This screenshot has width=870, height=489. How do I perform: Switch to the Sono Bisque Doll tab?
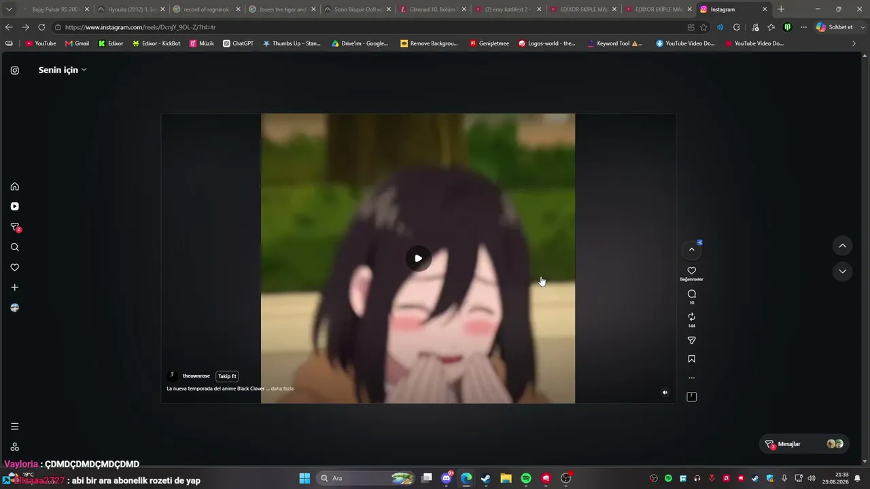(358, 10)
